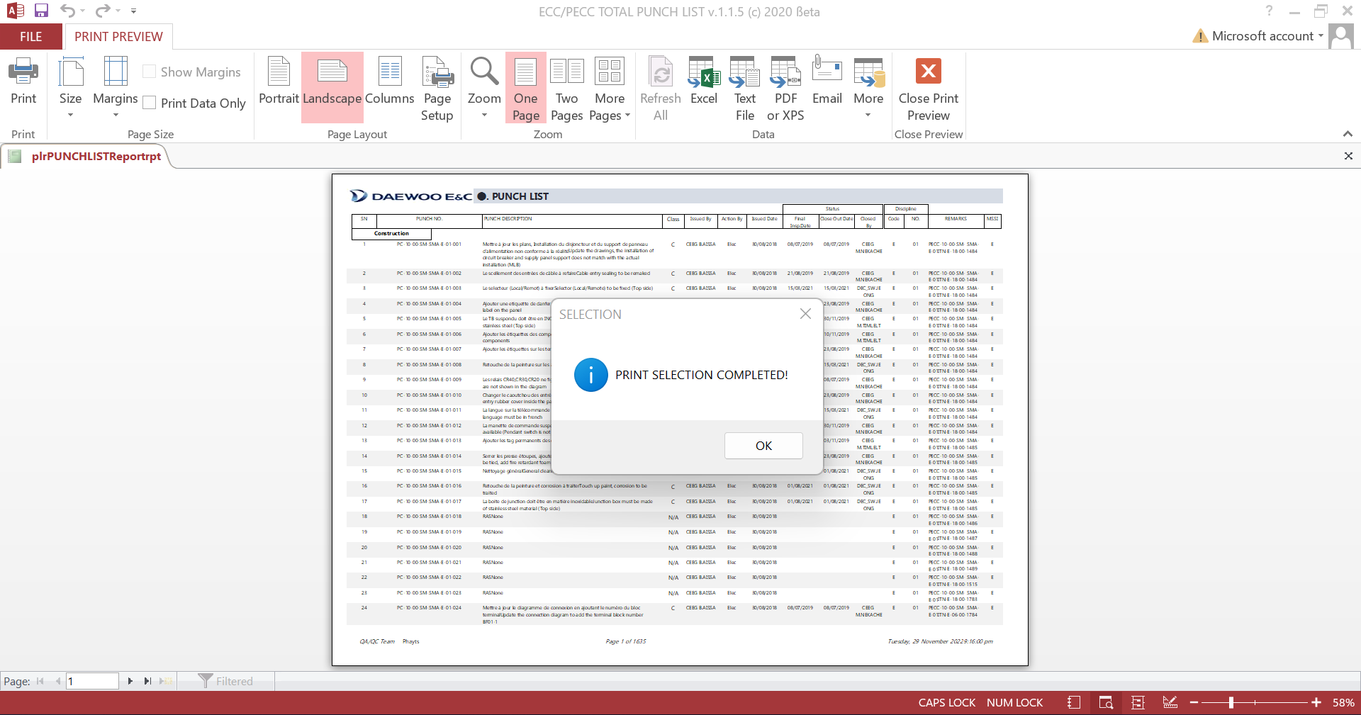Open the Zoom magnifier dropdown
Viewport: 1361px width, 715px height.
click(484, 87)
